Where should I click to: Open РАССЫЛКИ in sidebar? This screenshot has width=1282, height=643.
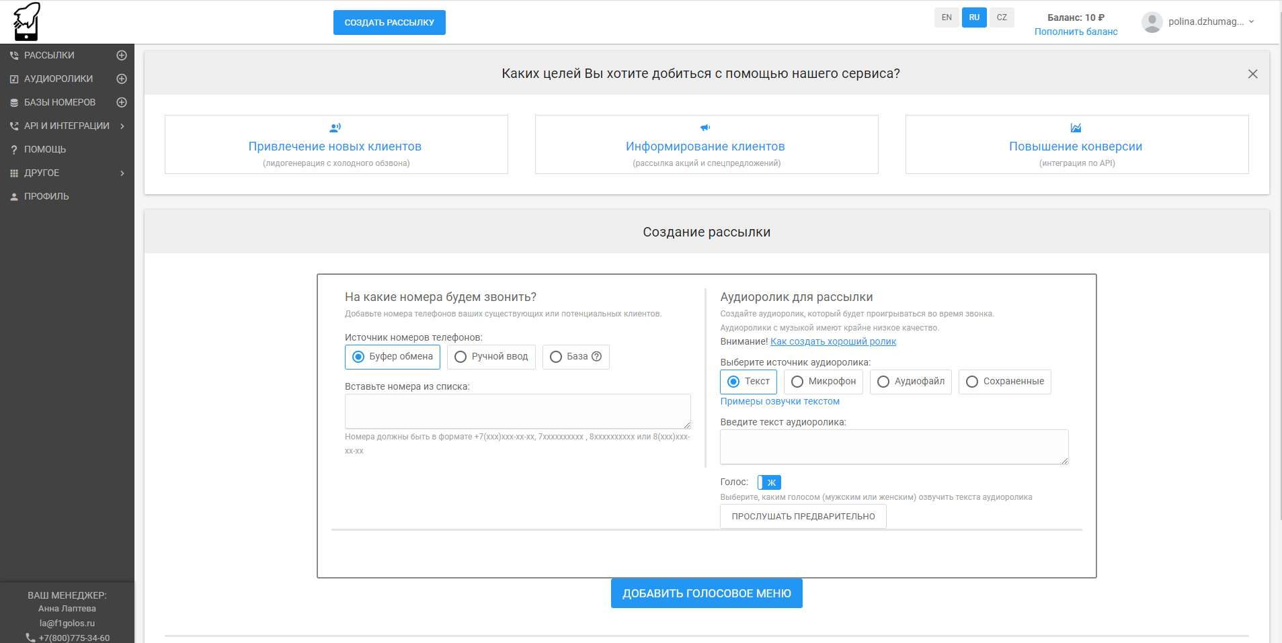[x=49, y=55]
